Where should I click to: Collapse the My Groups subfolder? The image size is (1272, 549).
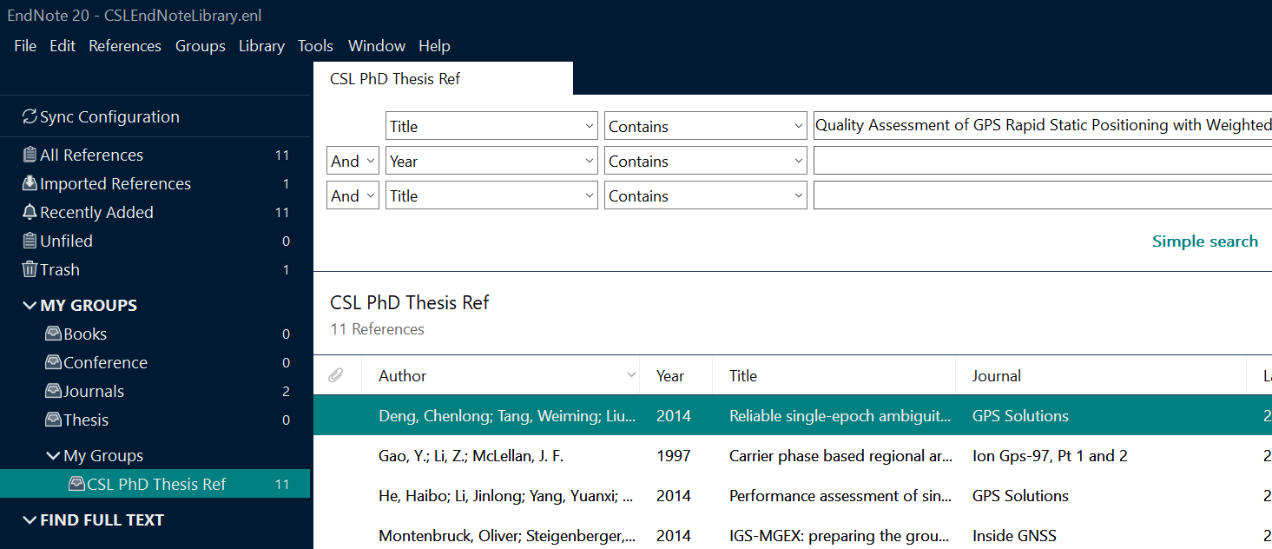(x=53, y=455)
